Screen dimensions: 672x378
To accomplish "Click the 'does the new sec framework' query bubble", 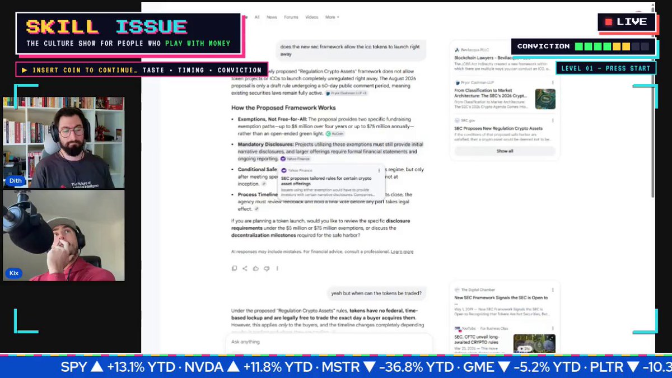I will 351,50.
